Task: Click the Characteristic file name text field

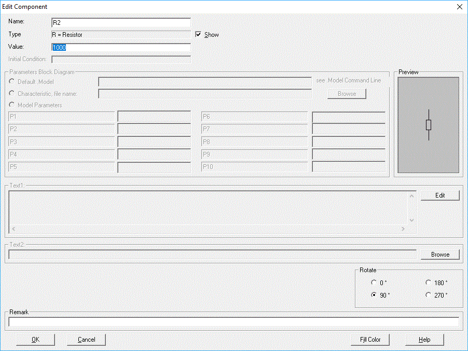Action: point(205,94)
